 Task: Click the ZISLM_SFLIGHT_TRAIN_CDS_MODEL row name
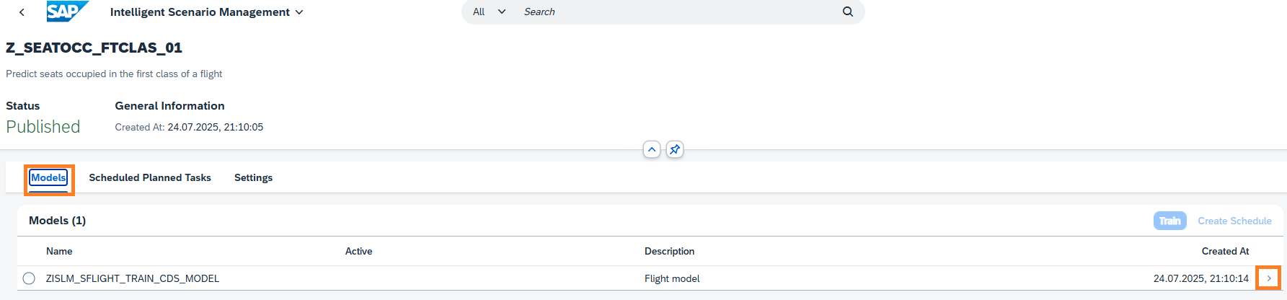(133, 278)
